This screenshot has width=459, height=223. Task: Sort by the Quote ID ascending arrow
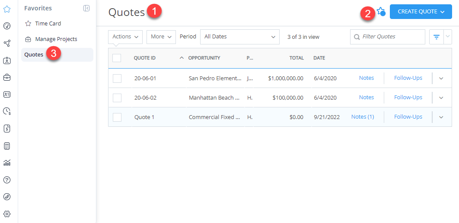coord(182,58)
